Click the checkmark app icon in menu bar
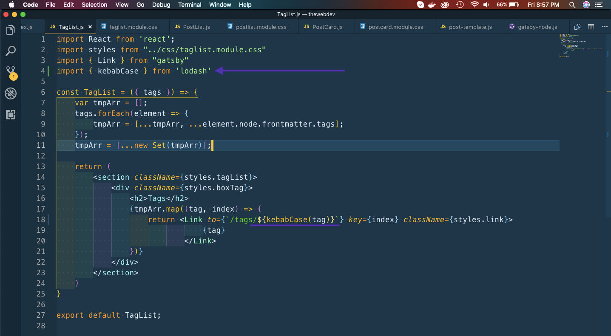611x336 pixels. 421,5
